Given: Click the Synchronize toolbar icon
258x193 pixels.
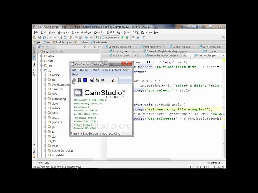Looking at the screenshot, I should (44, 37).
